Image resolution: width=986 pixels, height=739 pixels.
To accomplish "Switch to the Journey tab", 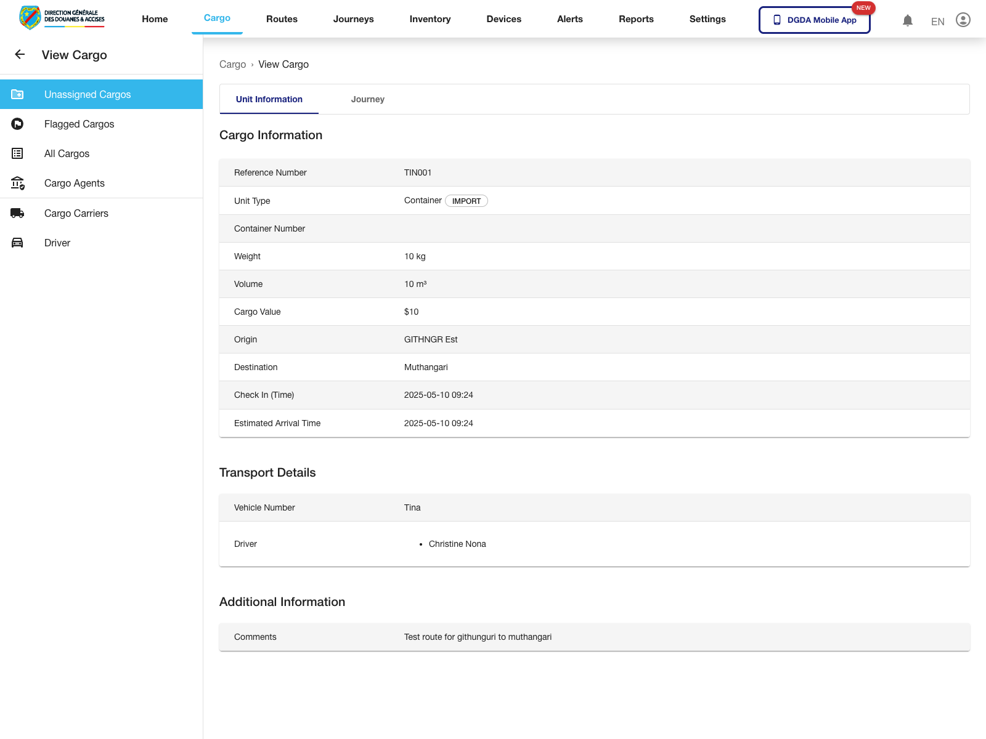I will (367, 99).
